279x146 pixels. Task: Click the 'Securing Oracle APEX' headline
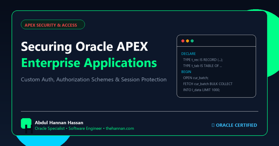[x=84, y=47]
